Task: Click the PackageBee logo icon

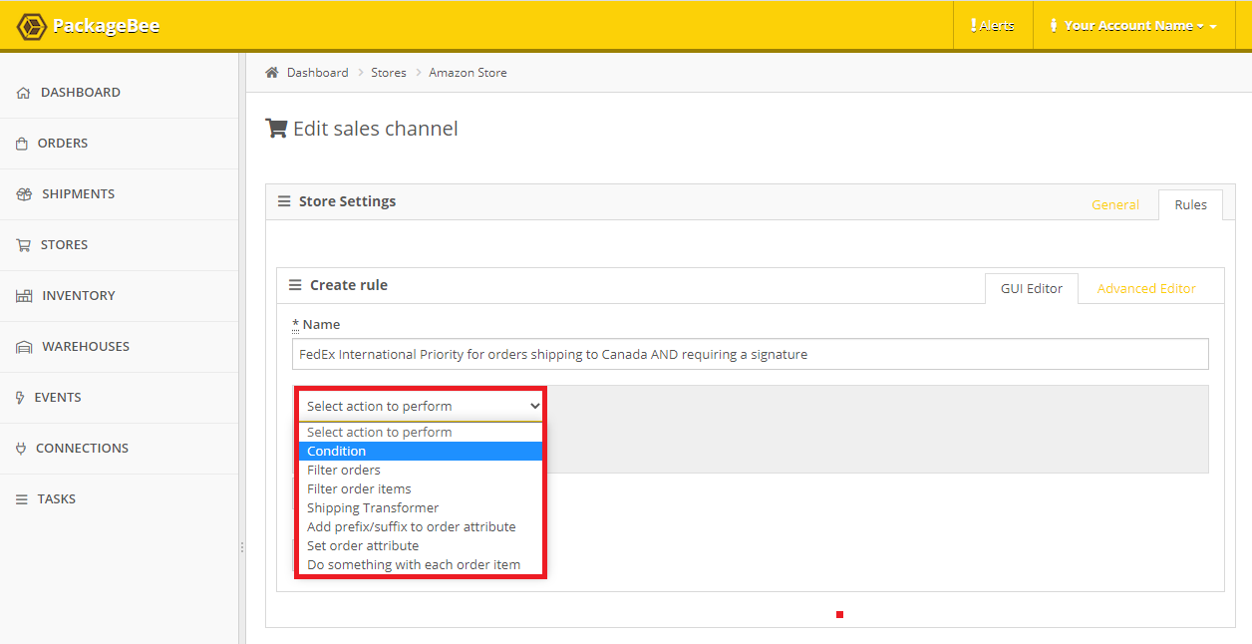Action: pyautogui.click(x=32, y=26)
